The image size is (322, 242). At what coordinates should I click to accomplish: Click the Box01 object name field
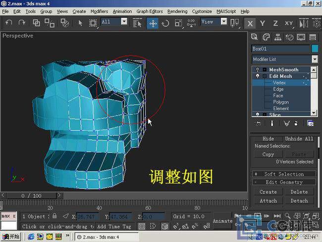(281, 49)
